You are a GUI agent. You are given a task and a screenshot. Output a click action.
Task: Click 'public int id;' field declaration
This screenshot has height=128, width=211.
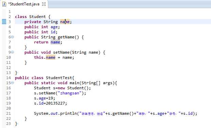pos(41,32)
